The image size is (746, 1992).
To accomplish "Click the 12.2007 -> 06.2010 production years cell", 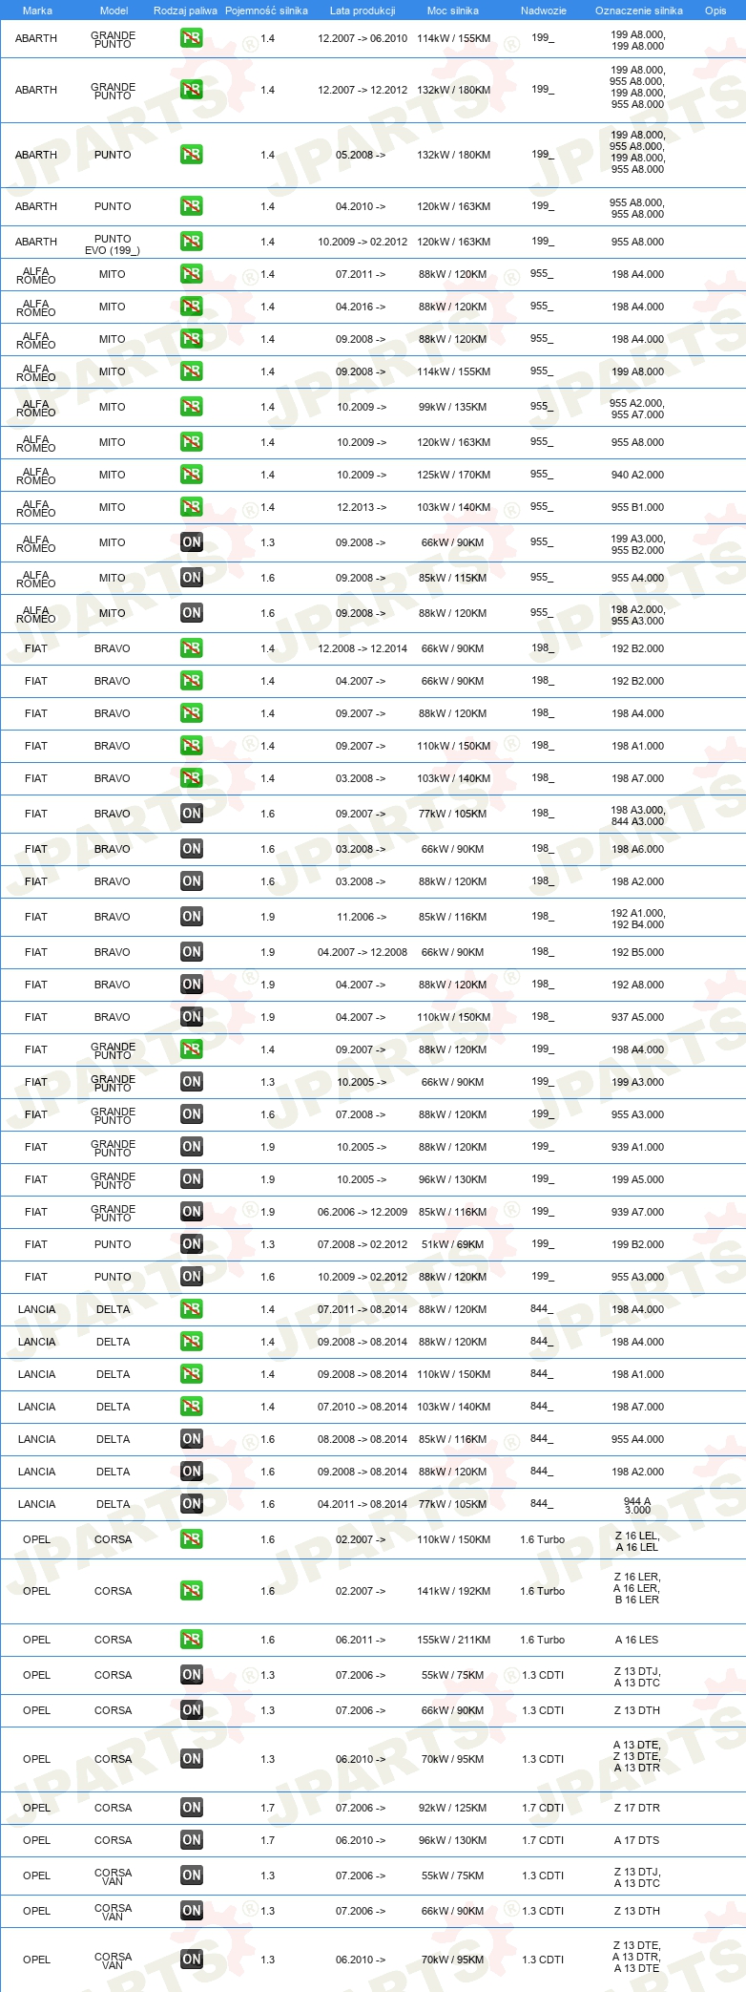I will [363, 39].
